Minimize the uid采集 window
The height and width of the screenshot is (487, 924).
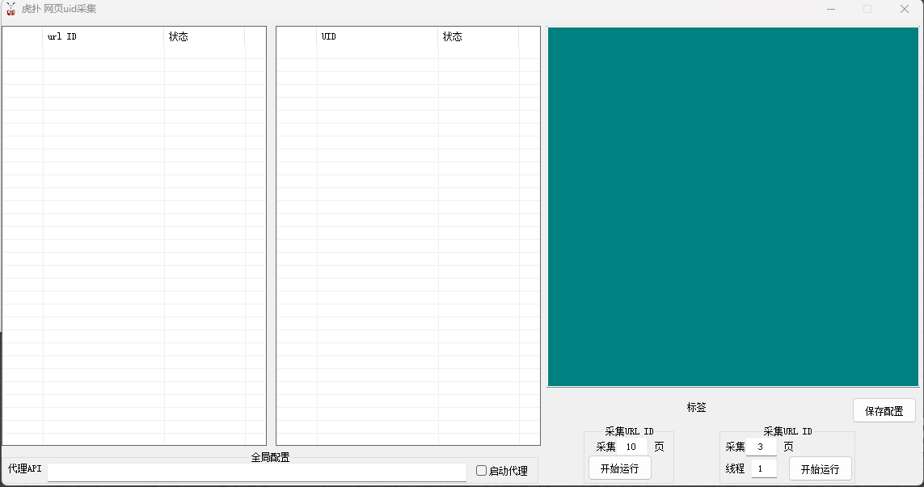830,9
